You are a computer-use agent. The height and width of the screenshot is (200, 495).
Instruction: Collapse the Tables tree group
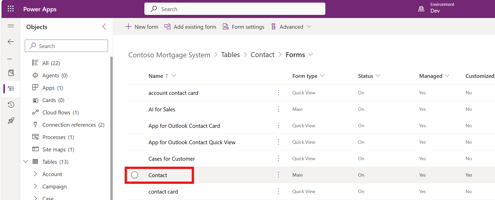[26, 162]
